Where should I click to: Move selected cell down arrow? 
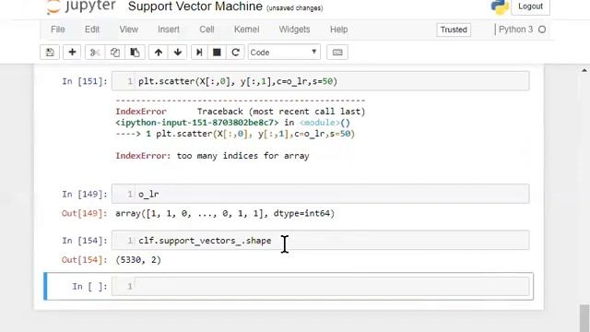[178, 53]
